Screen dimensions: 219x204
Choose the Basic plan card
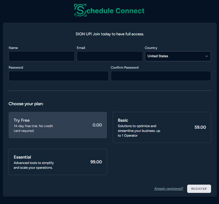coord(162,127)
